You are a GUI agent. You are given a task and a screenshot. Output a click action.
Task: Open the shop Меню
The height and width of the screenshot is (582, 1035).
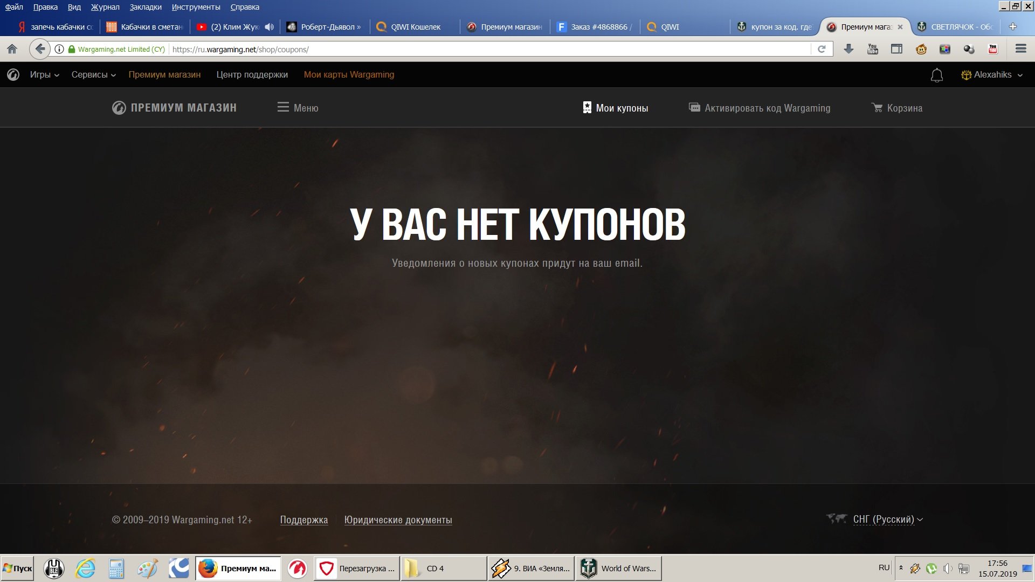[298, 108]
